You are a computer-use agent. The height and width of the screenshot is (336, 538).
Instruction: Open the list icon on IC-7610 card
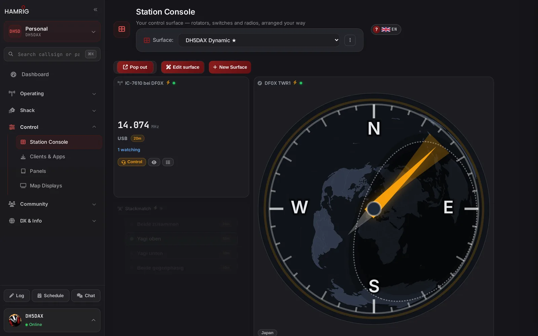pos(168,162)
